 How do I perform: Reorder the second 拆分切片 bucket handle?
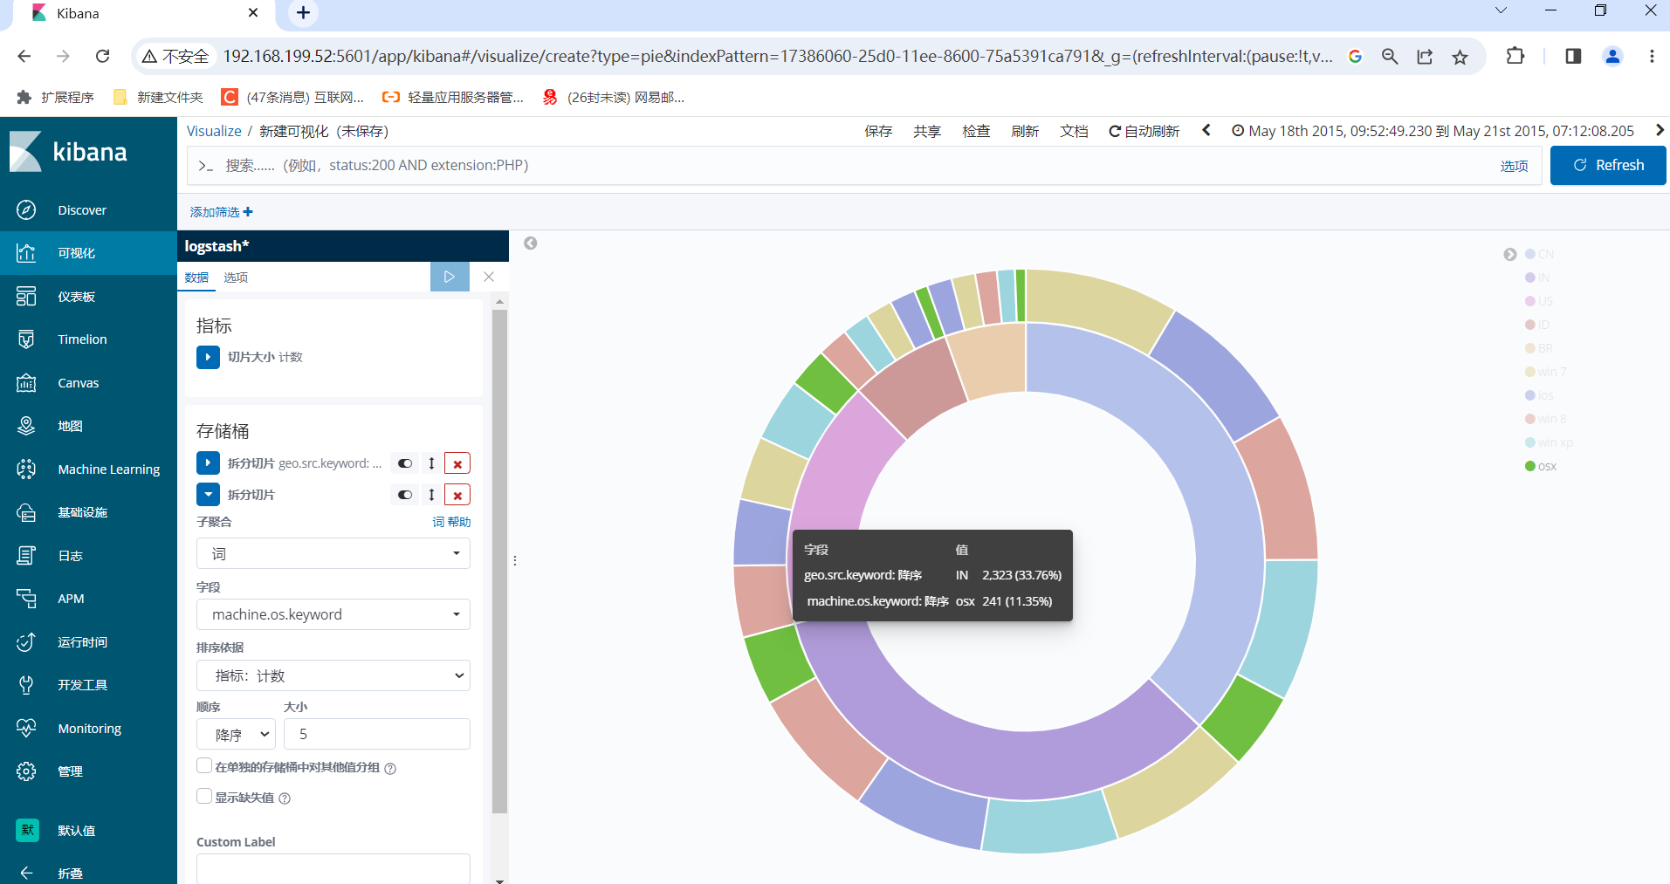(x=431, y=495)
